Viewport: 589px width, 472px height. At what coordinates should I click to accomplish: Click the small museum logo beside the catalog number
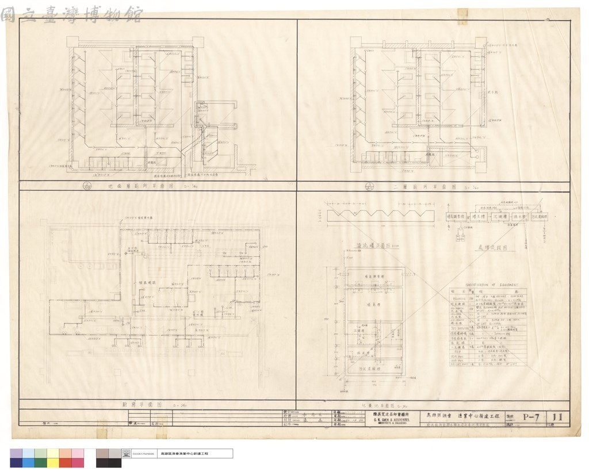(x=127, y=454)
